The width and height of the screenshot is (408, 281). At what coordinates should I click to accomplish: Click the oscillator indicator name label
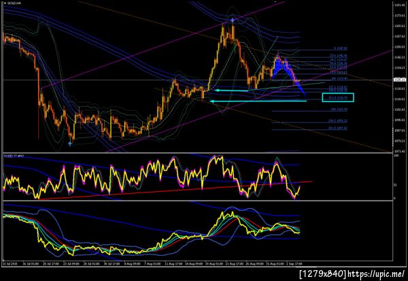(14, 156)
